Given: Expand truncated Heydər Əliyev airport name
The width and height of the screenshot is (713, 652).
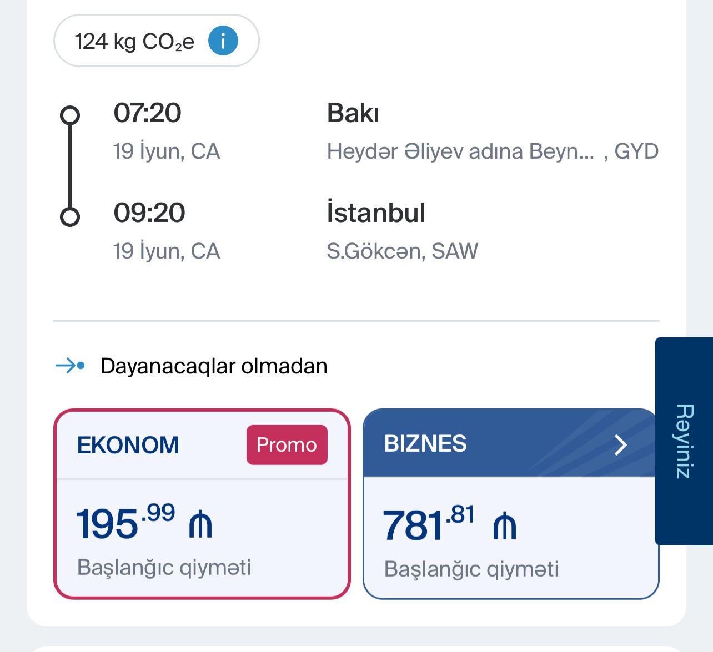Looking at the screenshot, I should pyautogui.click(x=461, y=151).
